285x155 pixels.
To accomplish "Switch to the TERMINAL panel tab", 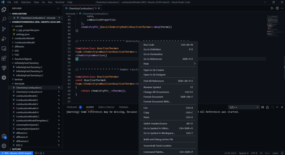I will (124, 107).
